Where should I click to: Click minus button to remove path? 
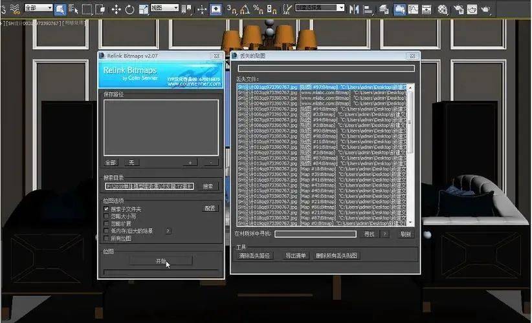pyautogui.click(x=211, y=163)
